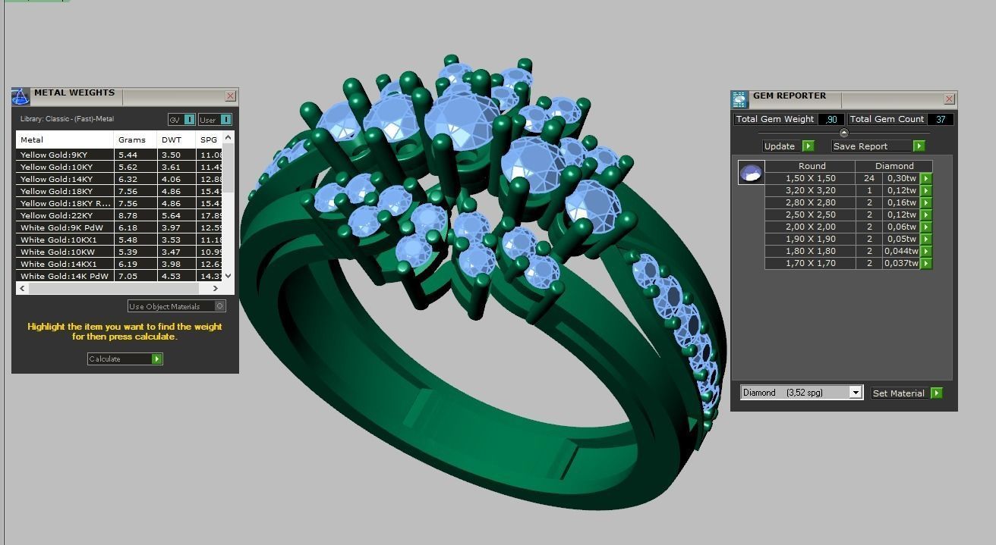Click the Calculate button

pos(124,359)
